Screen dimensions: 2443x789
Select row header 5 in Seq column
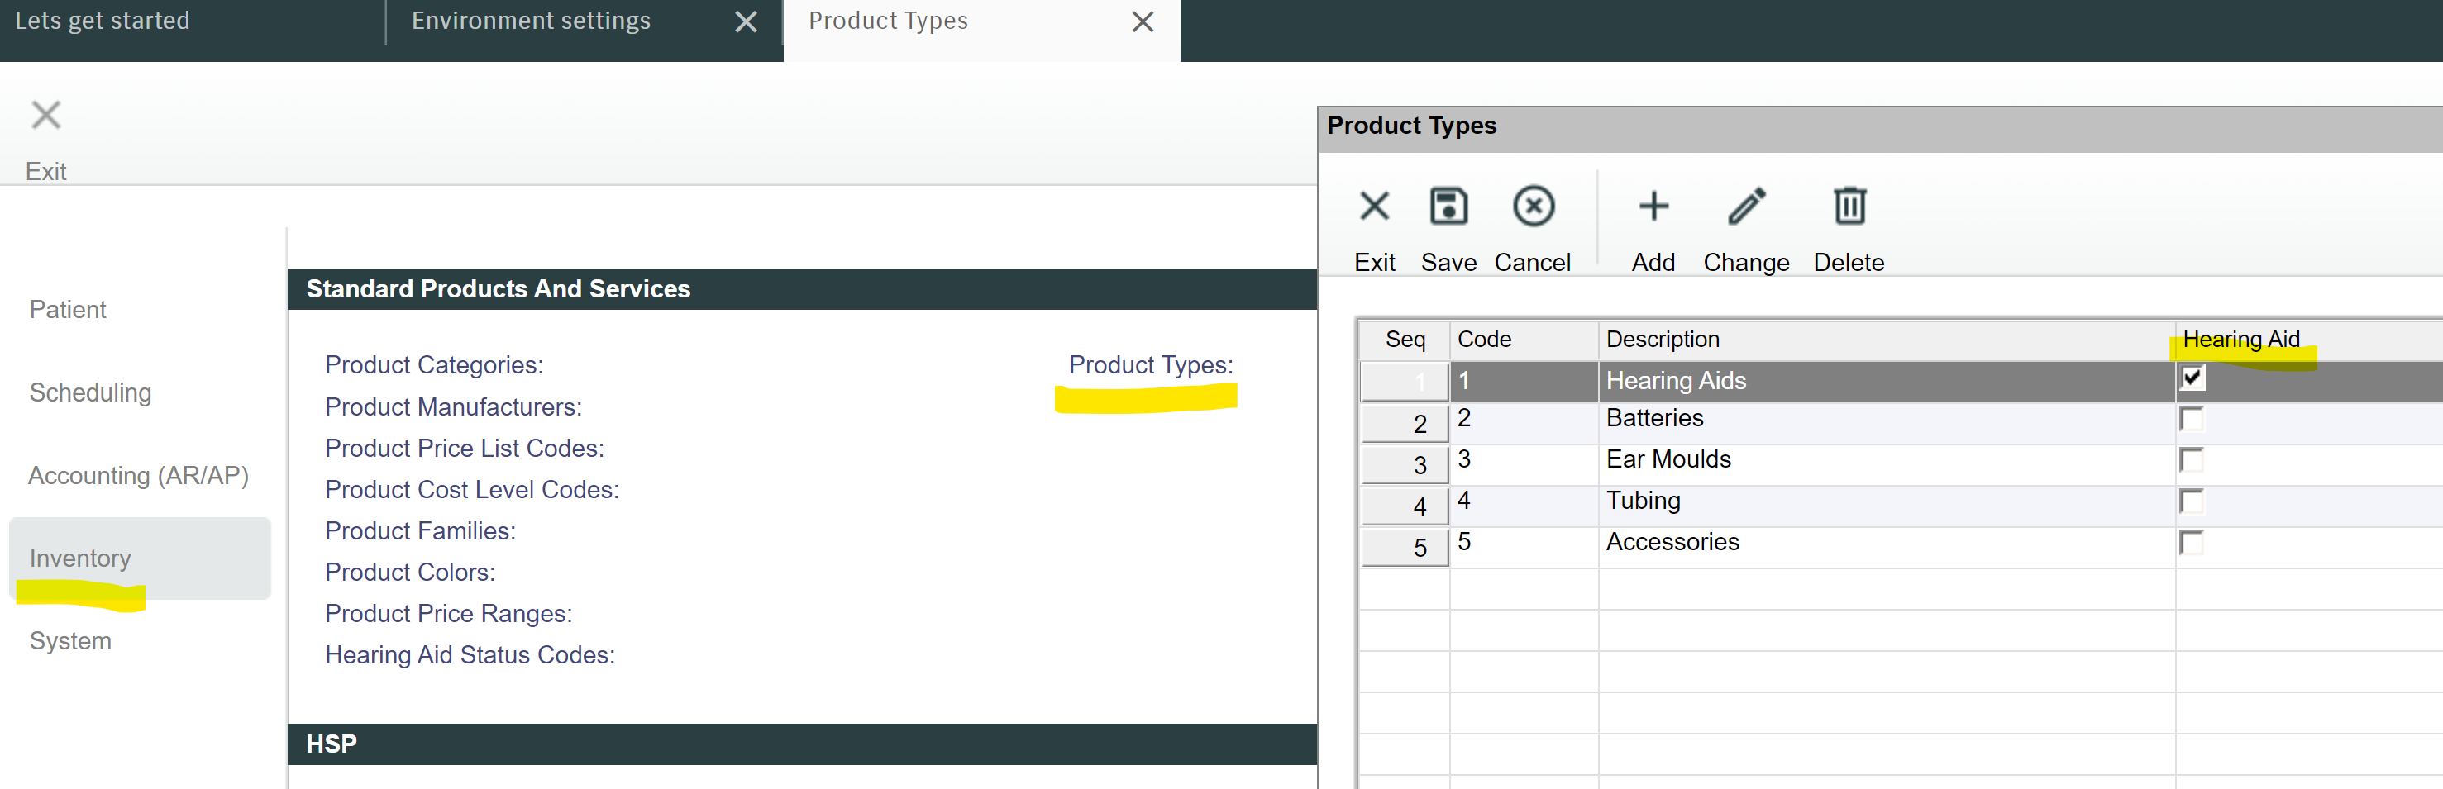[x=1405, y=548]
